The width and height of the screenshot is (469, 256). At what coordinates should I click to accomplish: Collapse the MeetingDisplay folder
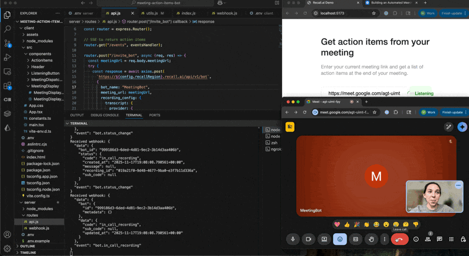pos(45,87)
